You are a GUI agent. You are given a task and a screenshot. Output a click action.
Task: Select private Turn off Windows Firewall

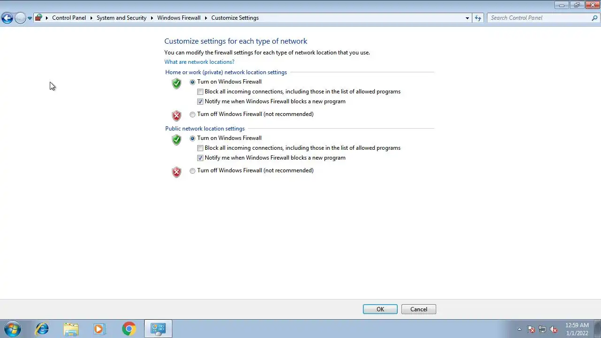tap(193, 114)
